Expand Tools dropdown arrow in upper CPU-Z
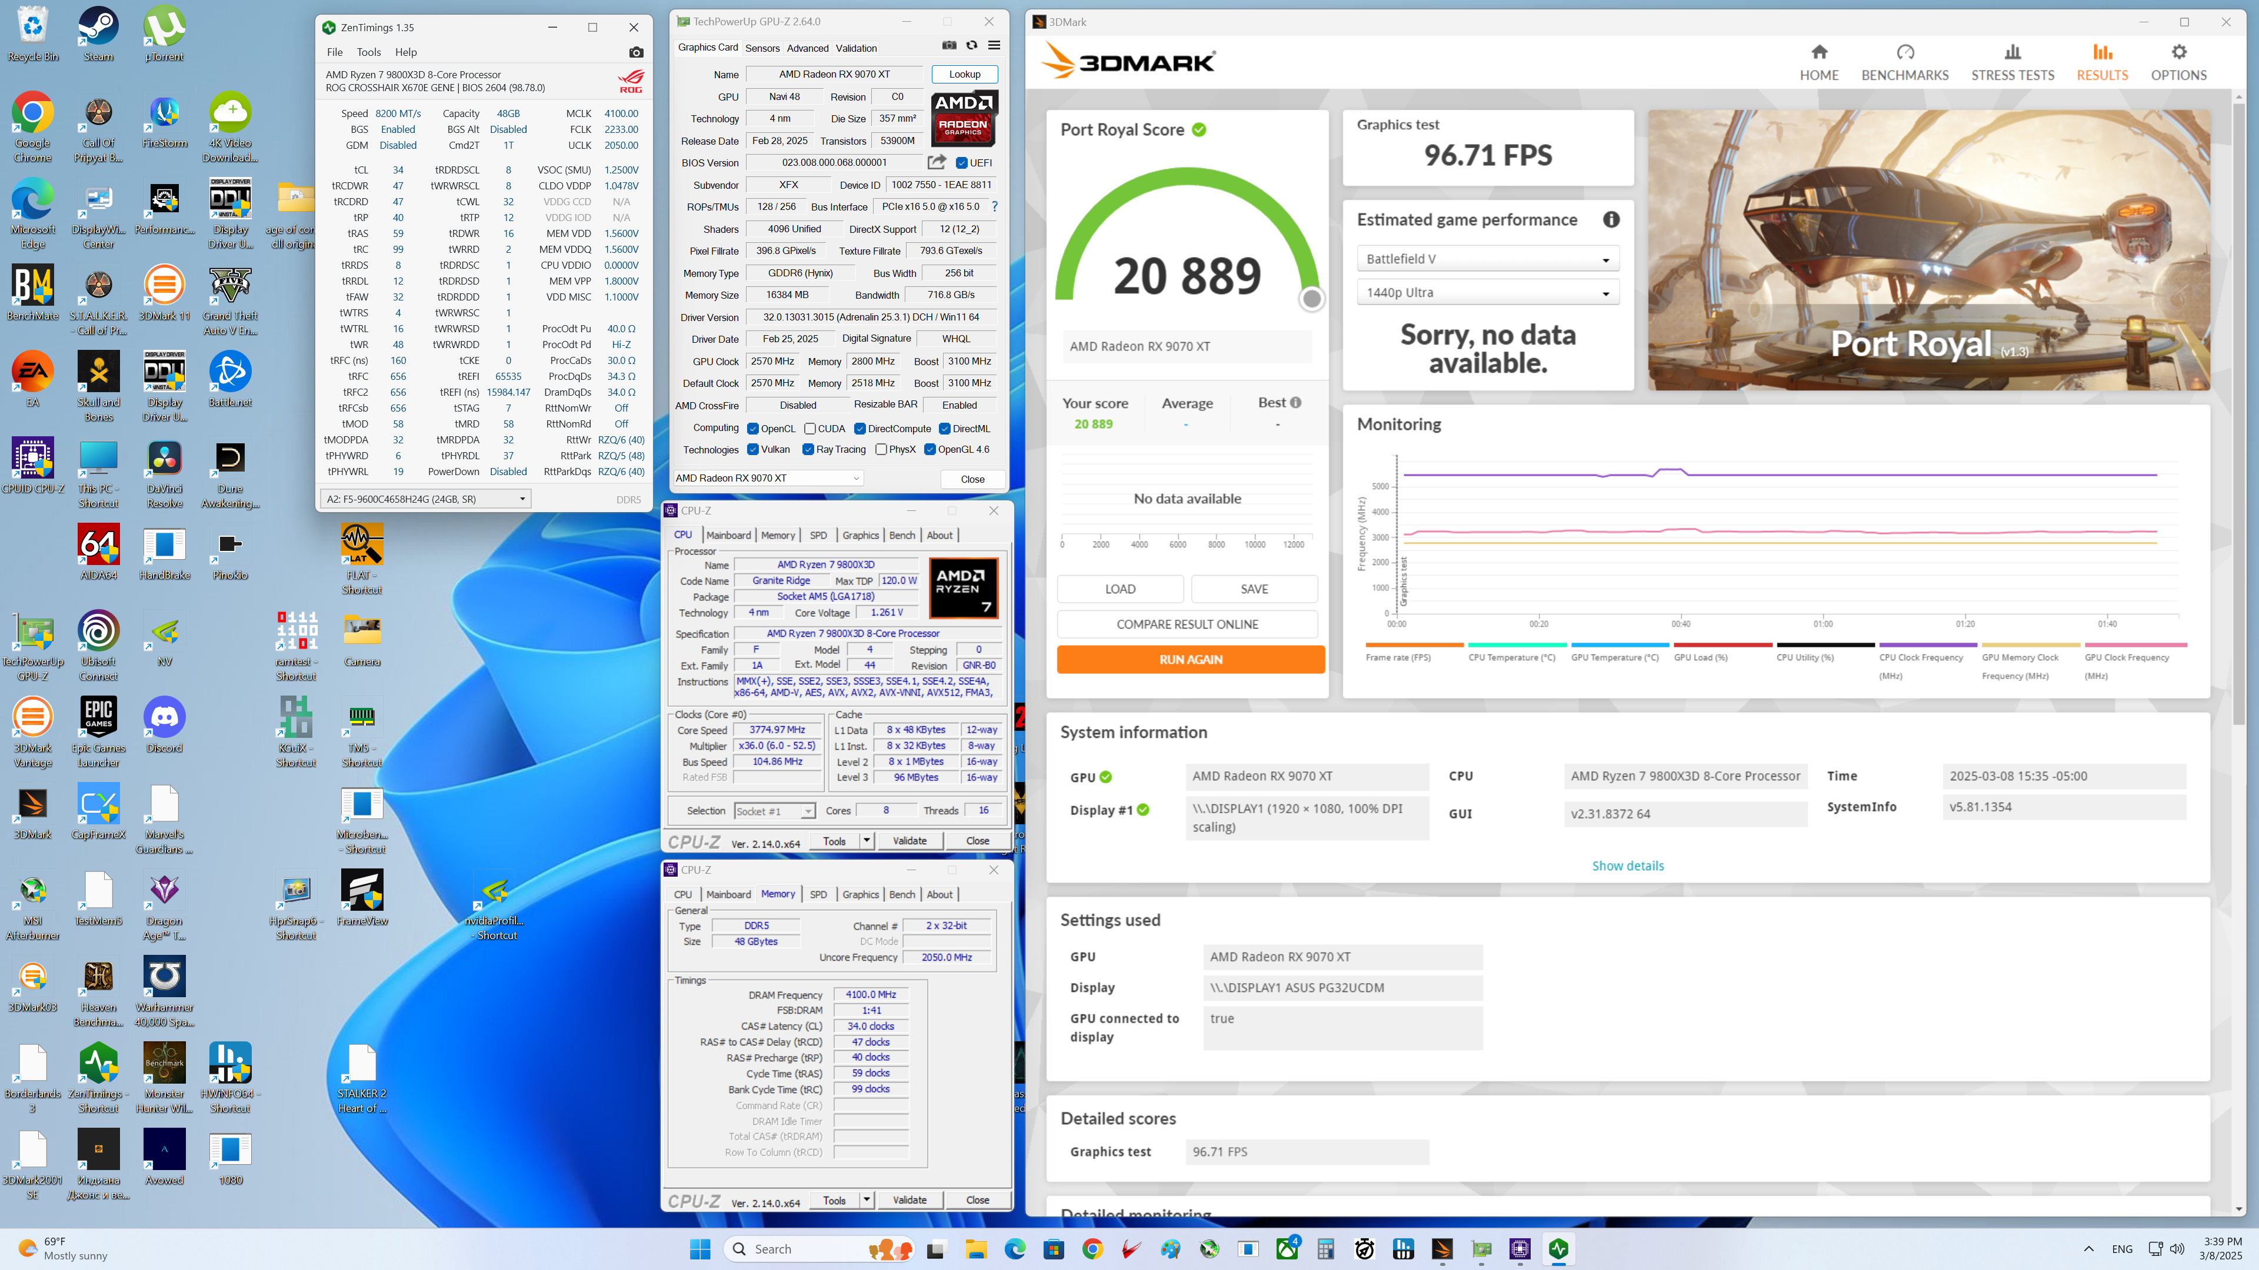 (867, 841)
